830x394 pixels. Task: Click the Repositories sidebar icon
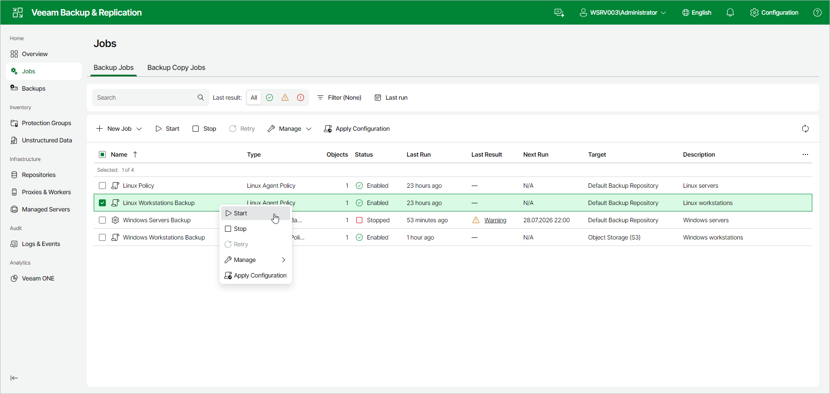click(14, 175)
